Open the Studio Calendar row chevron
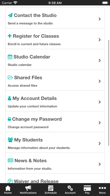 (x=100, y=61)
